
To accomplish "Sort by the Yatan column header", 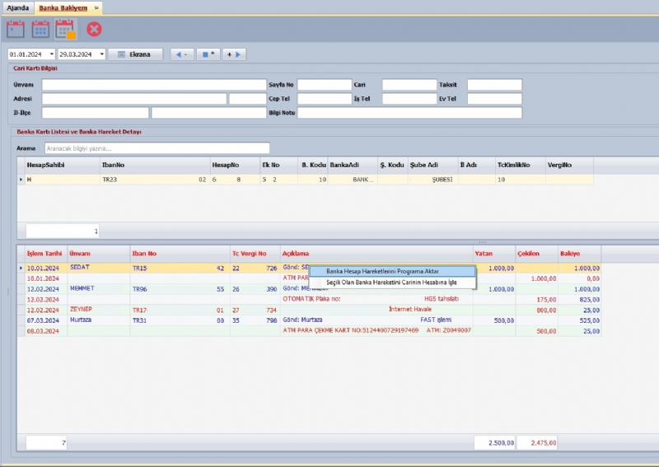I will point(494,254).
